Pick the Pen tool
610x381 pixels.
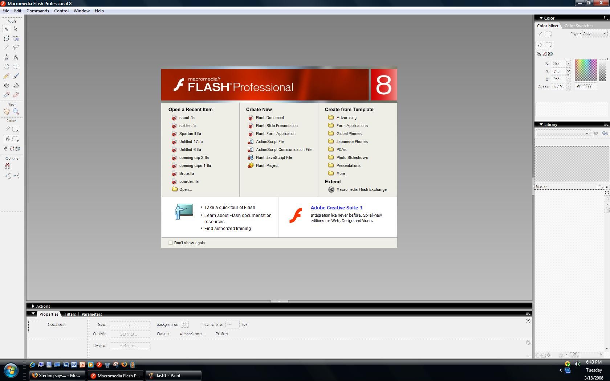click(x=6, y=57)
